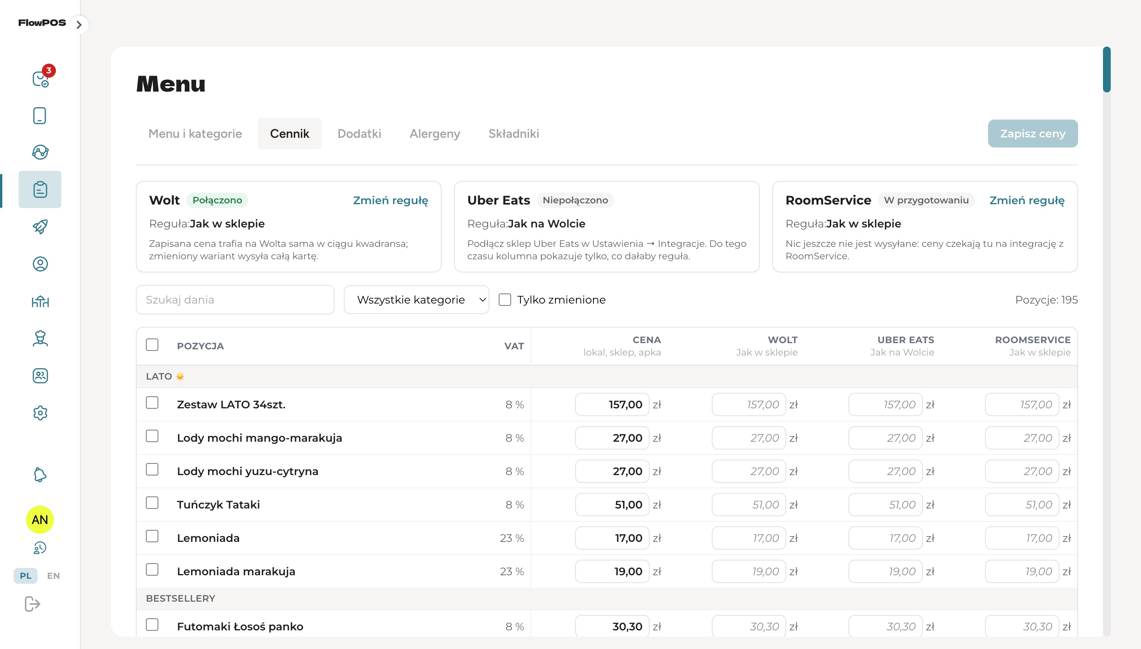Select the Cennik tab

click(290, 134)
